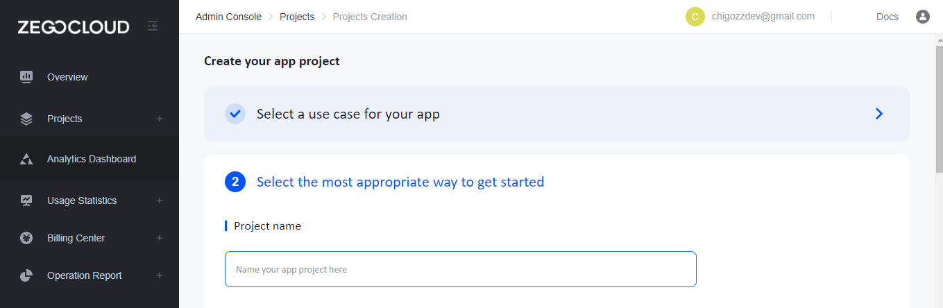Collapse the sidebar with the menu fold icon

tap(153, 26)
